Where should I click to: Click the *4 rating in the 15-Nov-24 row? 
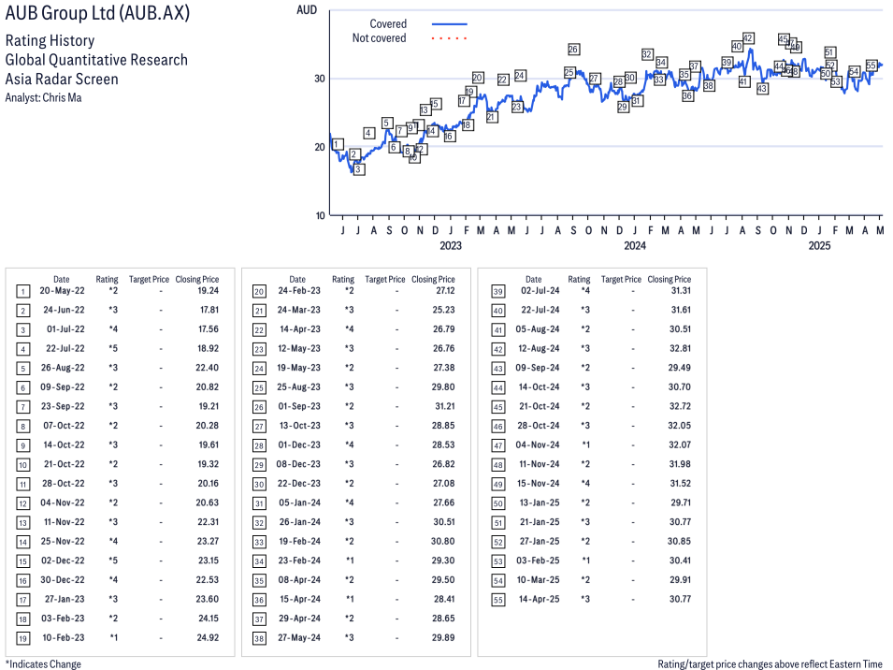tap(585, 484)
